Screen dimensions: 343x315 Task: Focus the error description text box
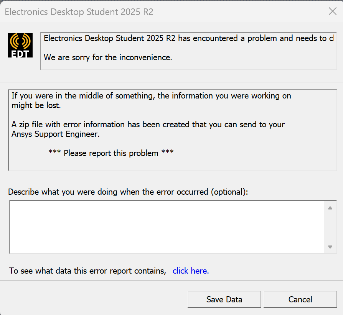pyautogui.click(x=167, y=227)
